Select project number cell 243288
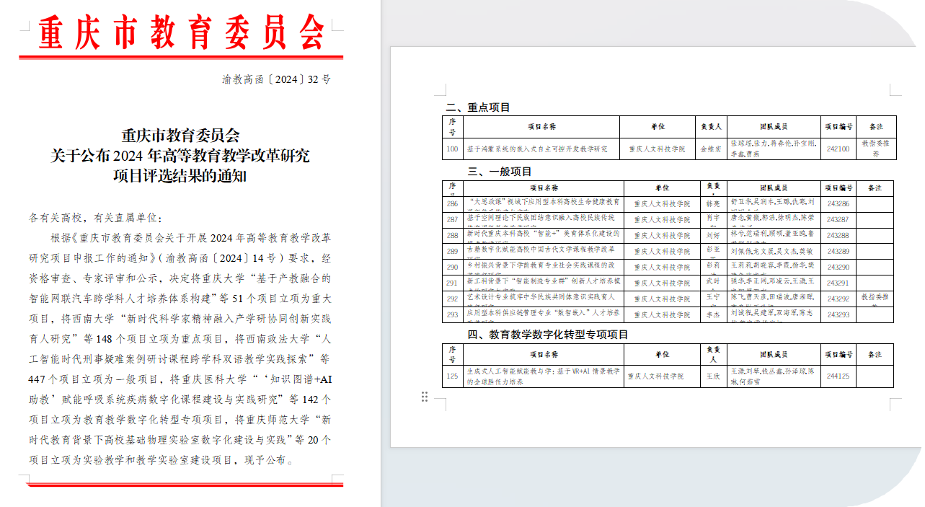925x507 pixels. pyautogui.click(x=838, y=236)
